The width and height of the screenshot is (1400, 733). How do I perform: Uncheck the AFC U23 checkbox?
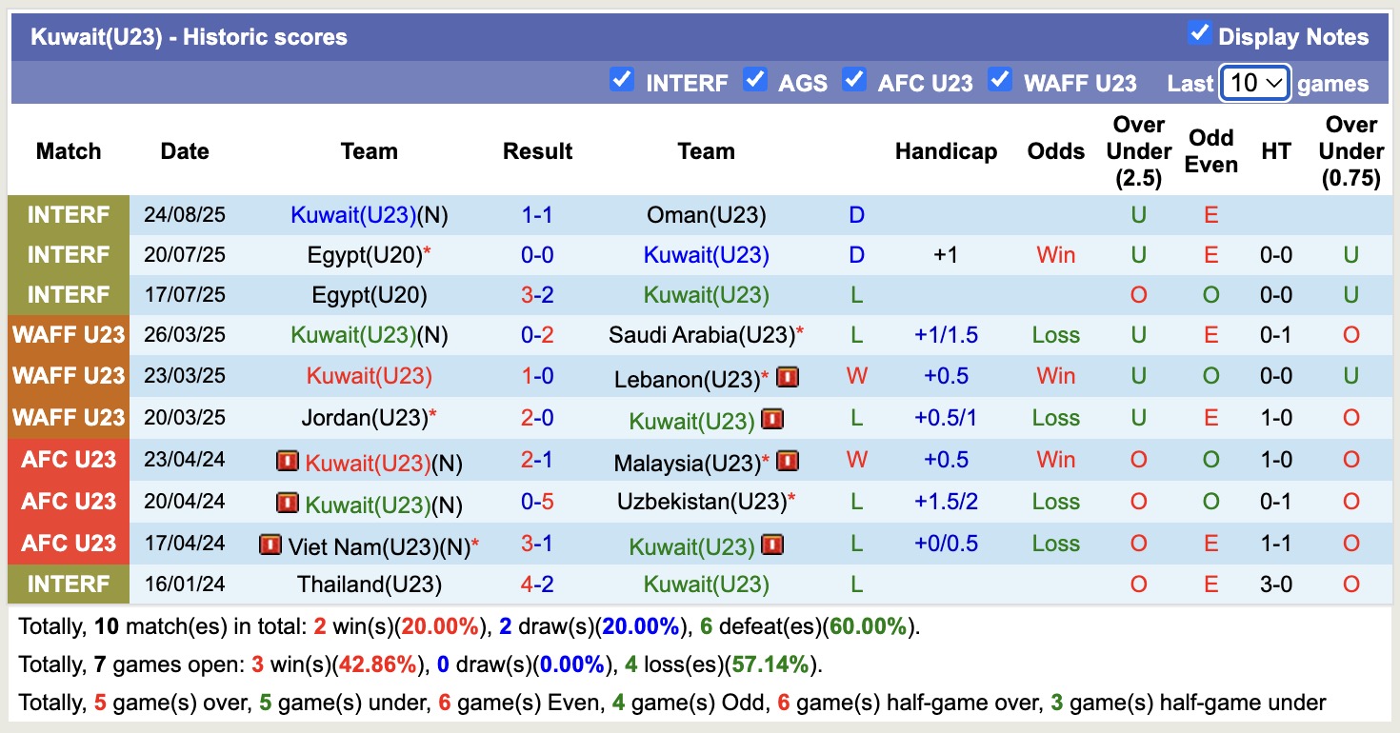pos(854,82)
